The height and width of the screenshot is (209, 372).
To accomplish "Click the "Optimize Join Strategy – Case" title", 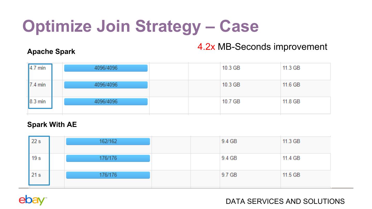I will (141, 26).
